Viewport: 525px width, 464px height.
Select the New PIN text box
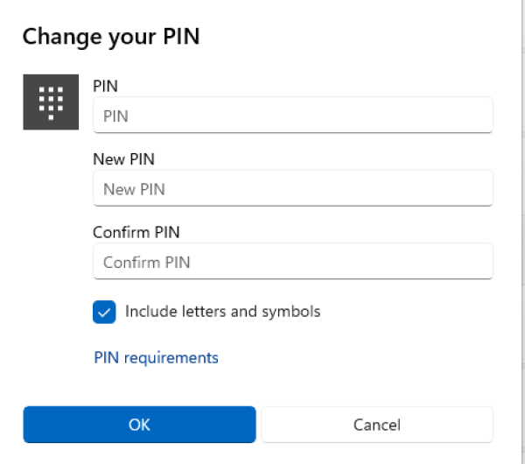coord(293,188)
